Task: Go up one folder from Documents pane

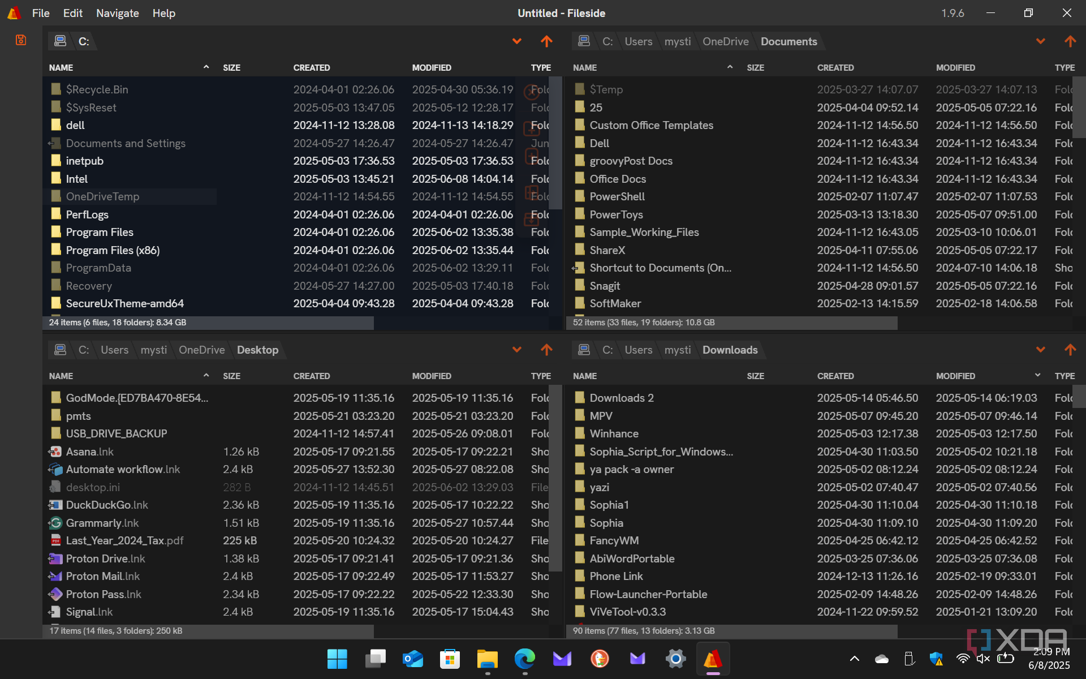Action: [1070, 41]
